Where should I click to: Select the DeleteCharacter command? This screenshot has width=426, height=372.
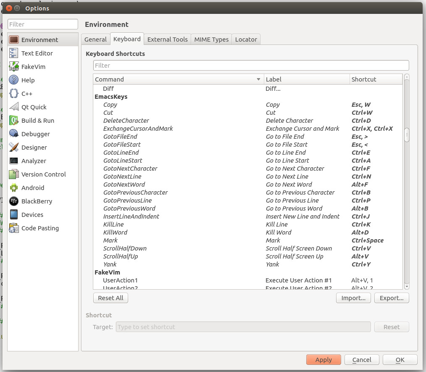click(248, 121)
